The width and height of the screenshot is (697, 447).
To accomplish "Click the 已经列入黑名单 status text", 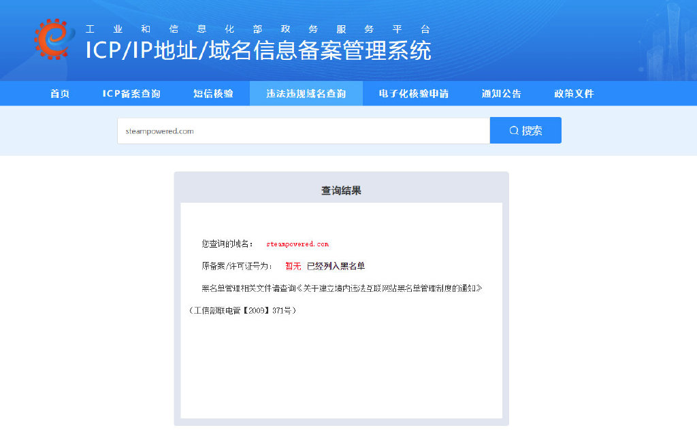I will [336, 266].
